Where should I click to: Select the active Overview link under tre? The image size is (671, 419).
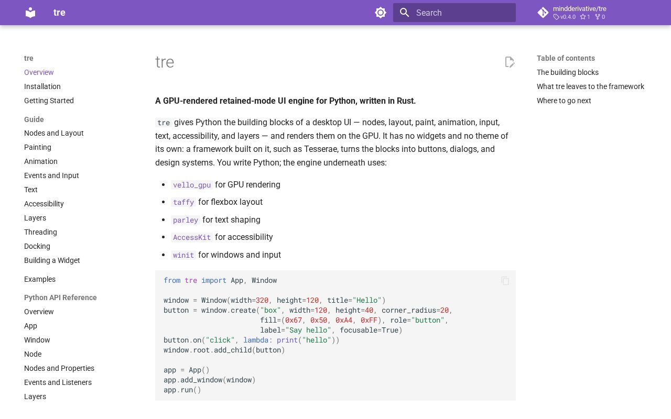[39, 72]
